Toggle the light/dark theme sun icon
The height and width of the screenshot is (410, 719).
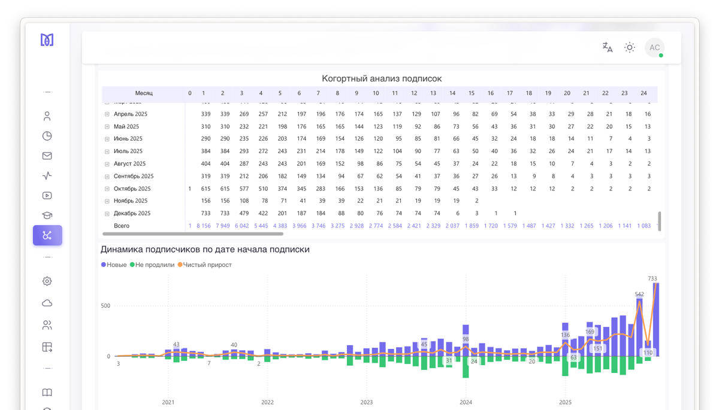pos(629,47)
